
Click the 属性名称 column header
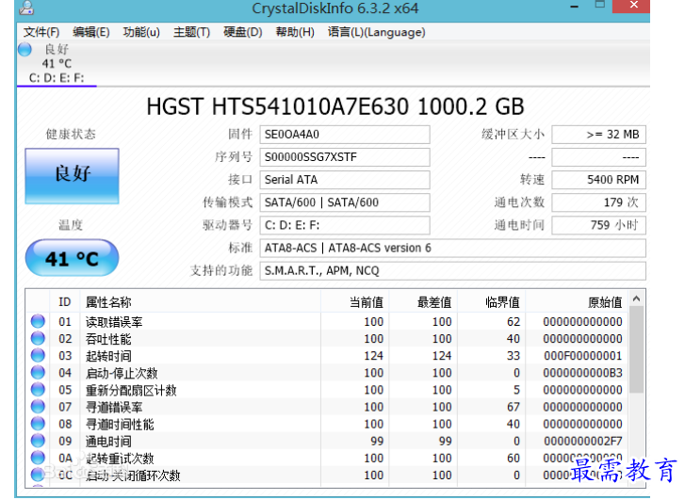click(201, 301)
